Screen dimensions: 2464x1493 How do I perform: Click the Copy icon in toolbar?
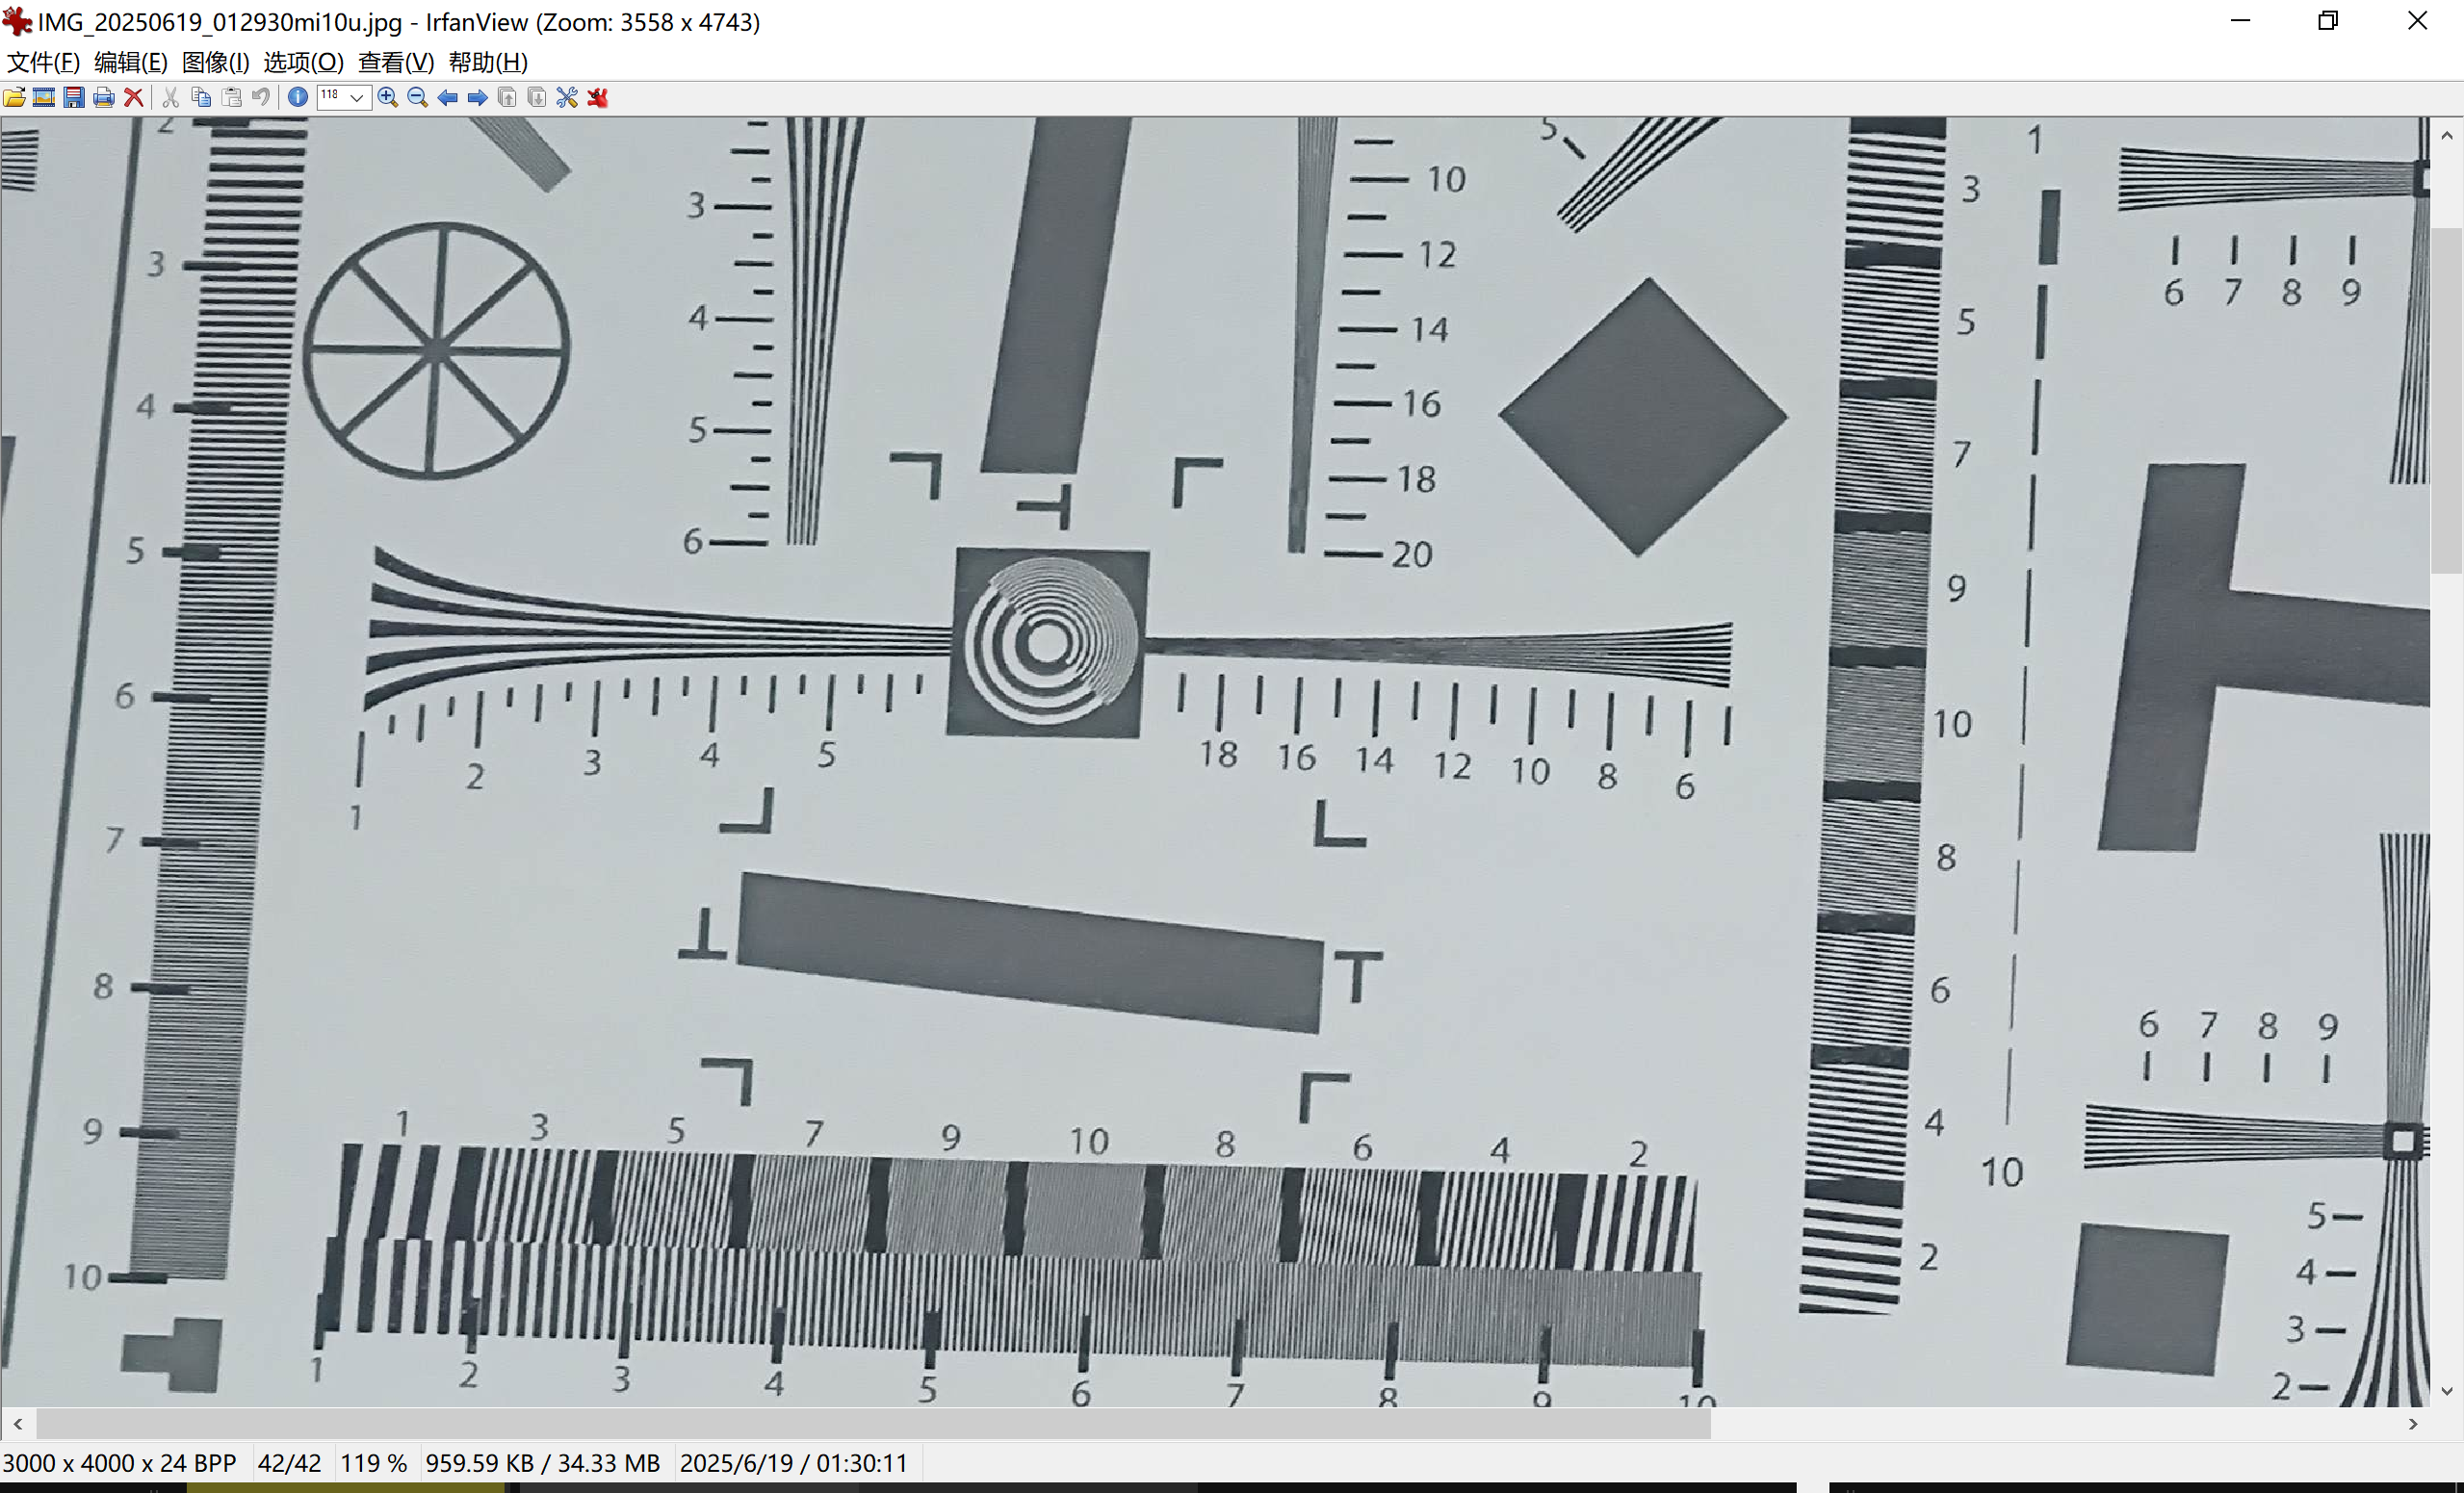tap(201, 97)
